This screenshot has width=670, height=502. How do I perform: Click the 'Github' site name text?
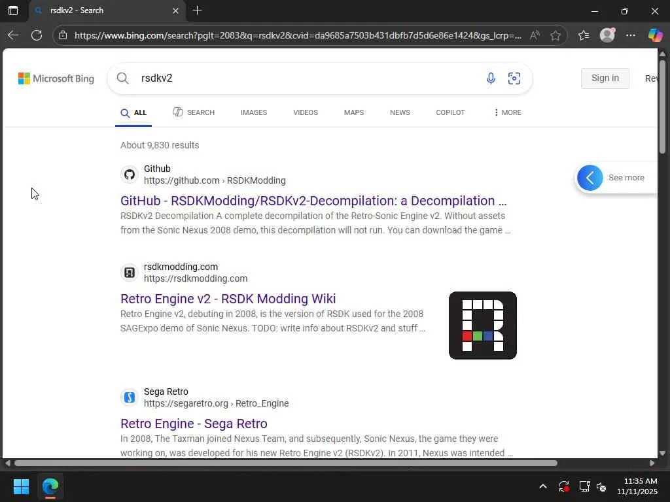[x=157, y=169]
